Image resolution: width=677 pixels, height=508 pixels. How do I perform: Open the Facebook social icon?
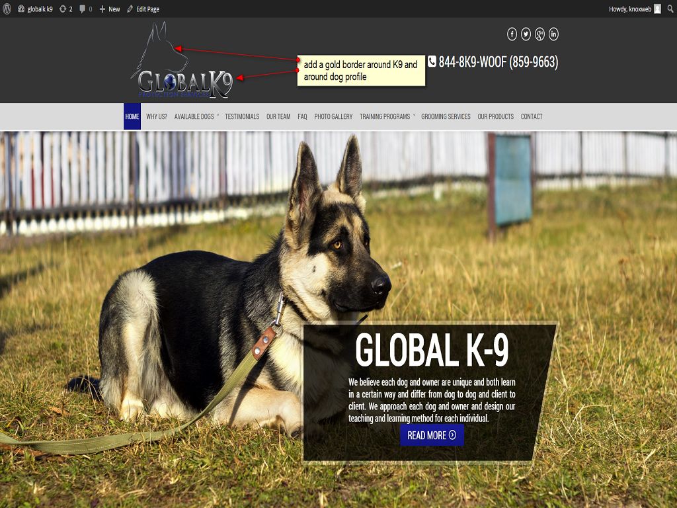[512, 34]
